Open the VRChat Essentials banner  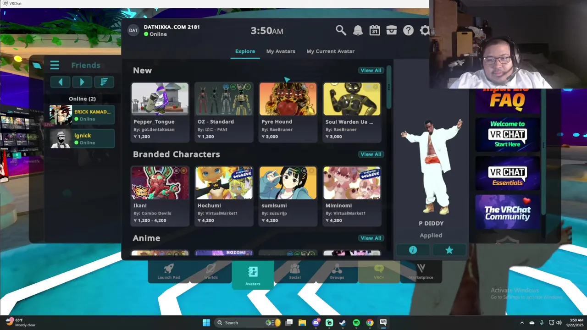[x=507, y=173]
